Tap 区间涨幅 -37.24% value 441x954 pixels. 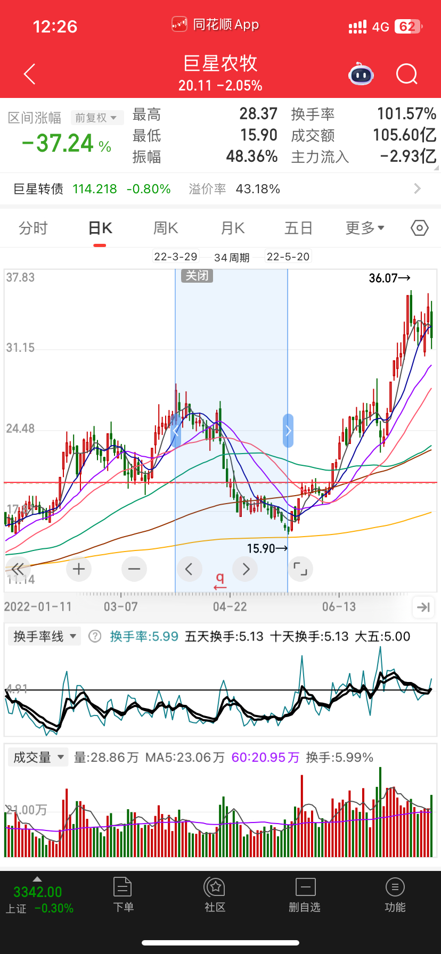tap(66, 143)
